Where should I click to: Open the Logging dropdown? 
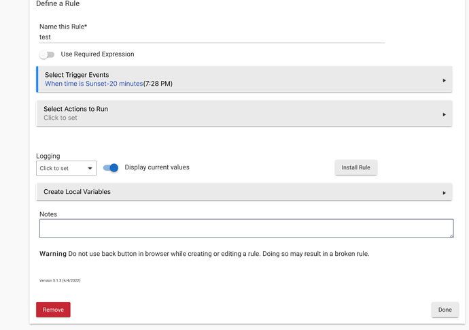pos(66,168)
